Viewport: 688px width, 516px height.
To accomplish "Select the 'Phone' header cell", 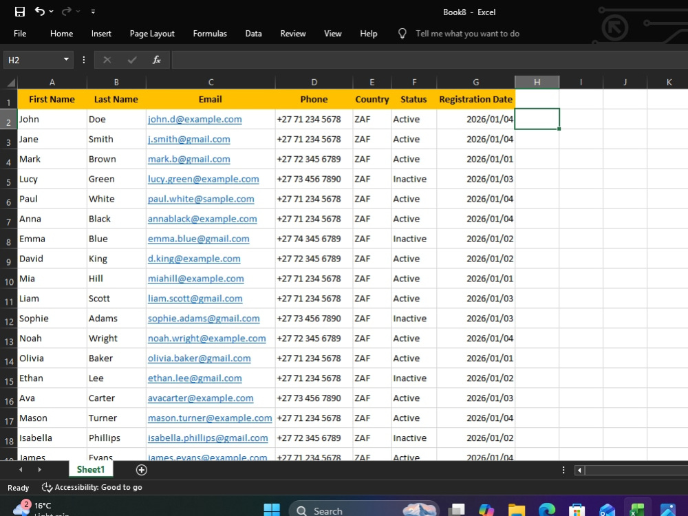I will tap(314, 99).
